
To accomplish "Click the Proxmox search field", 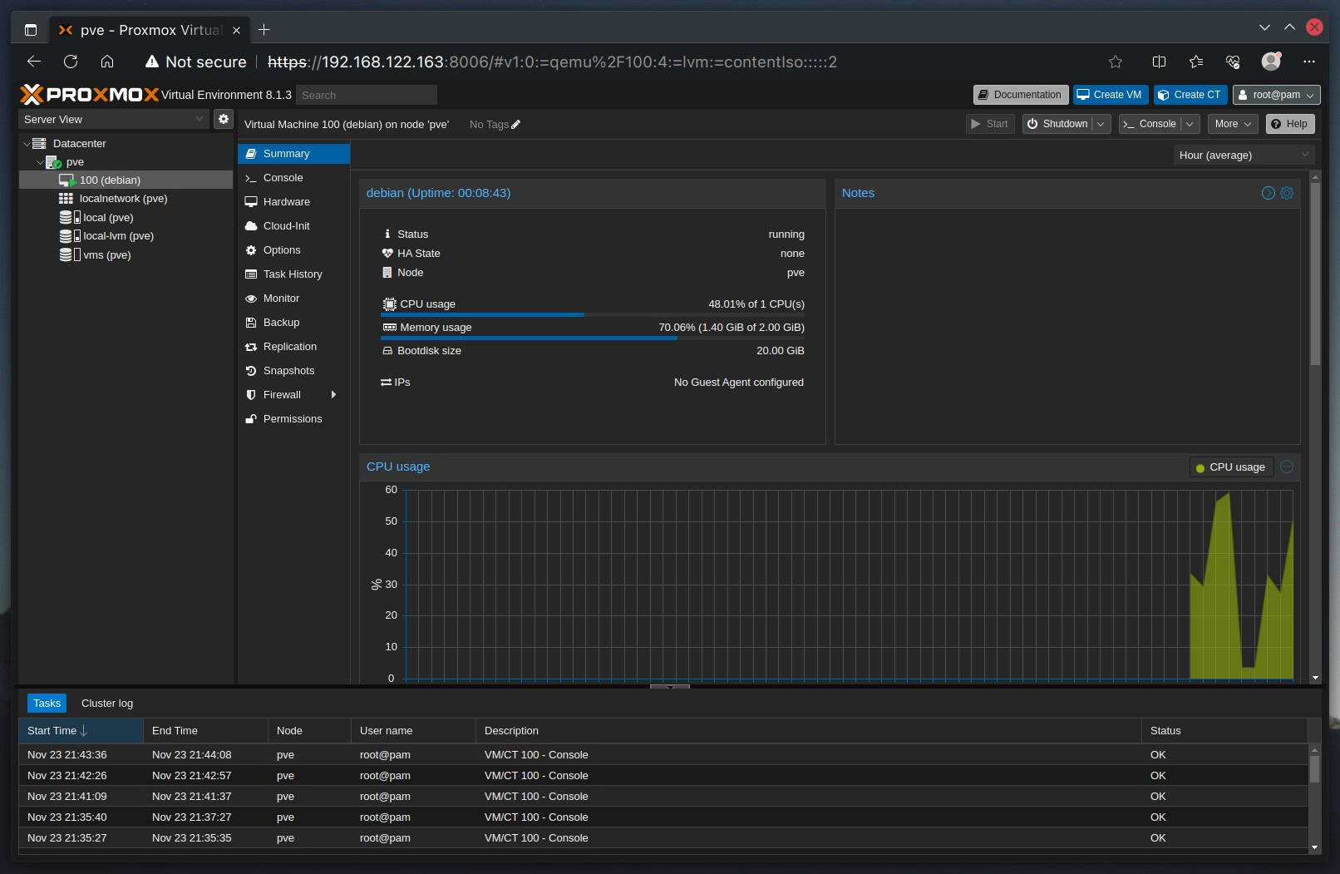I will (367, 95).
